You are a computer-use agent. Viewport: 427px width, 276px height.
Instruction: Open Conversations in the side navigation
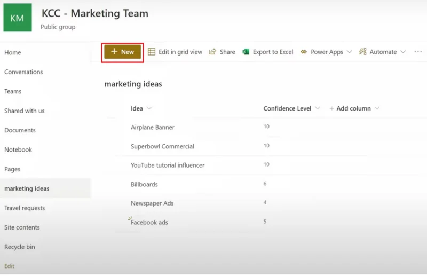pos(23,72)
